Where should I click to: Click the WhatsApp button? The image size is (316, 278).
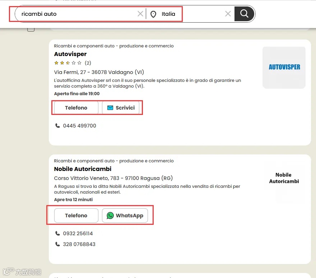click(x=125, y=216)
